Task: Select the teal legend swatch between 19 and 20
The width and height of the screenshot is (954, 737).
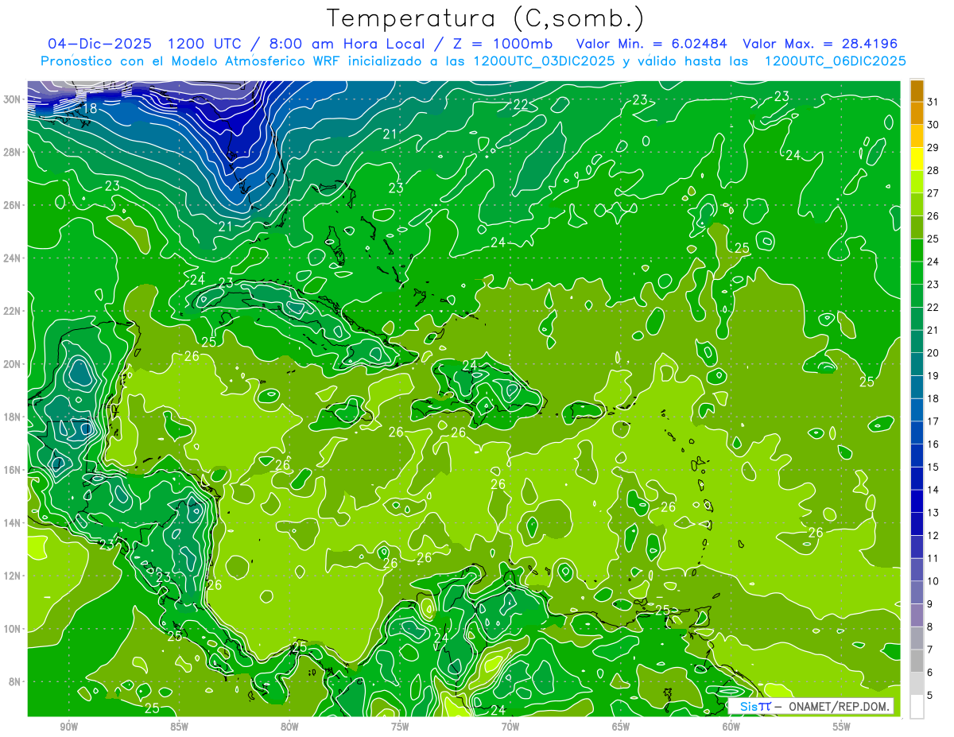Action: click(917, 364)
